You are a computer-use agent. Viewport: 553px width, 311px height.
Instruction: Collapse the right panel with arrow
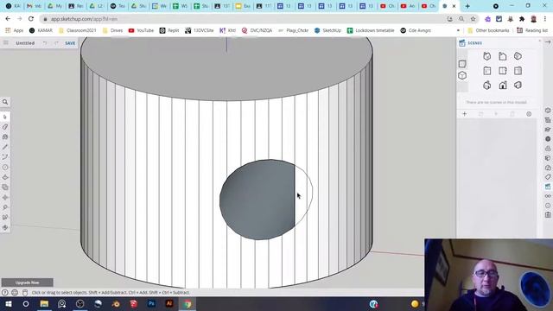[548, 42]
